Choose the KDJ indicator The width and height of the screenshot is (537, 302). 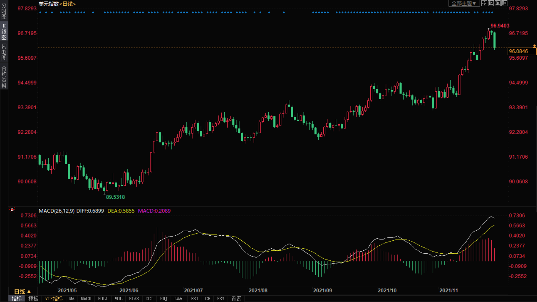[164, 299]
